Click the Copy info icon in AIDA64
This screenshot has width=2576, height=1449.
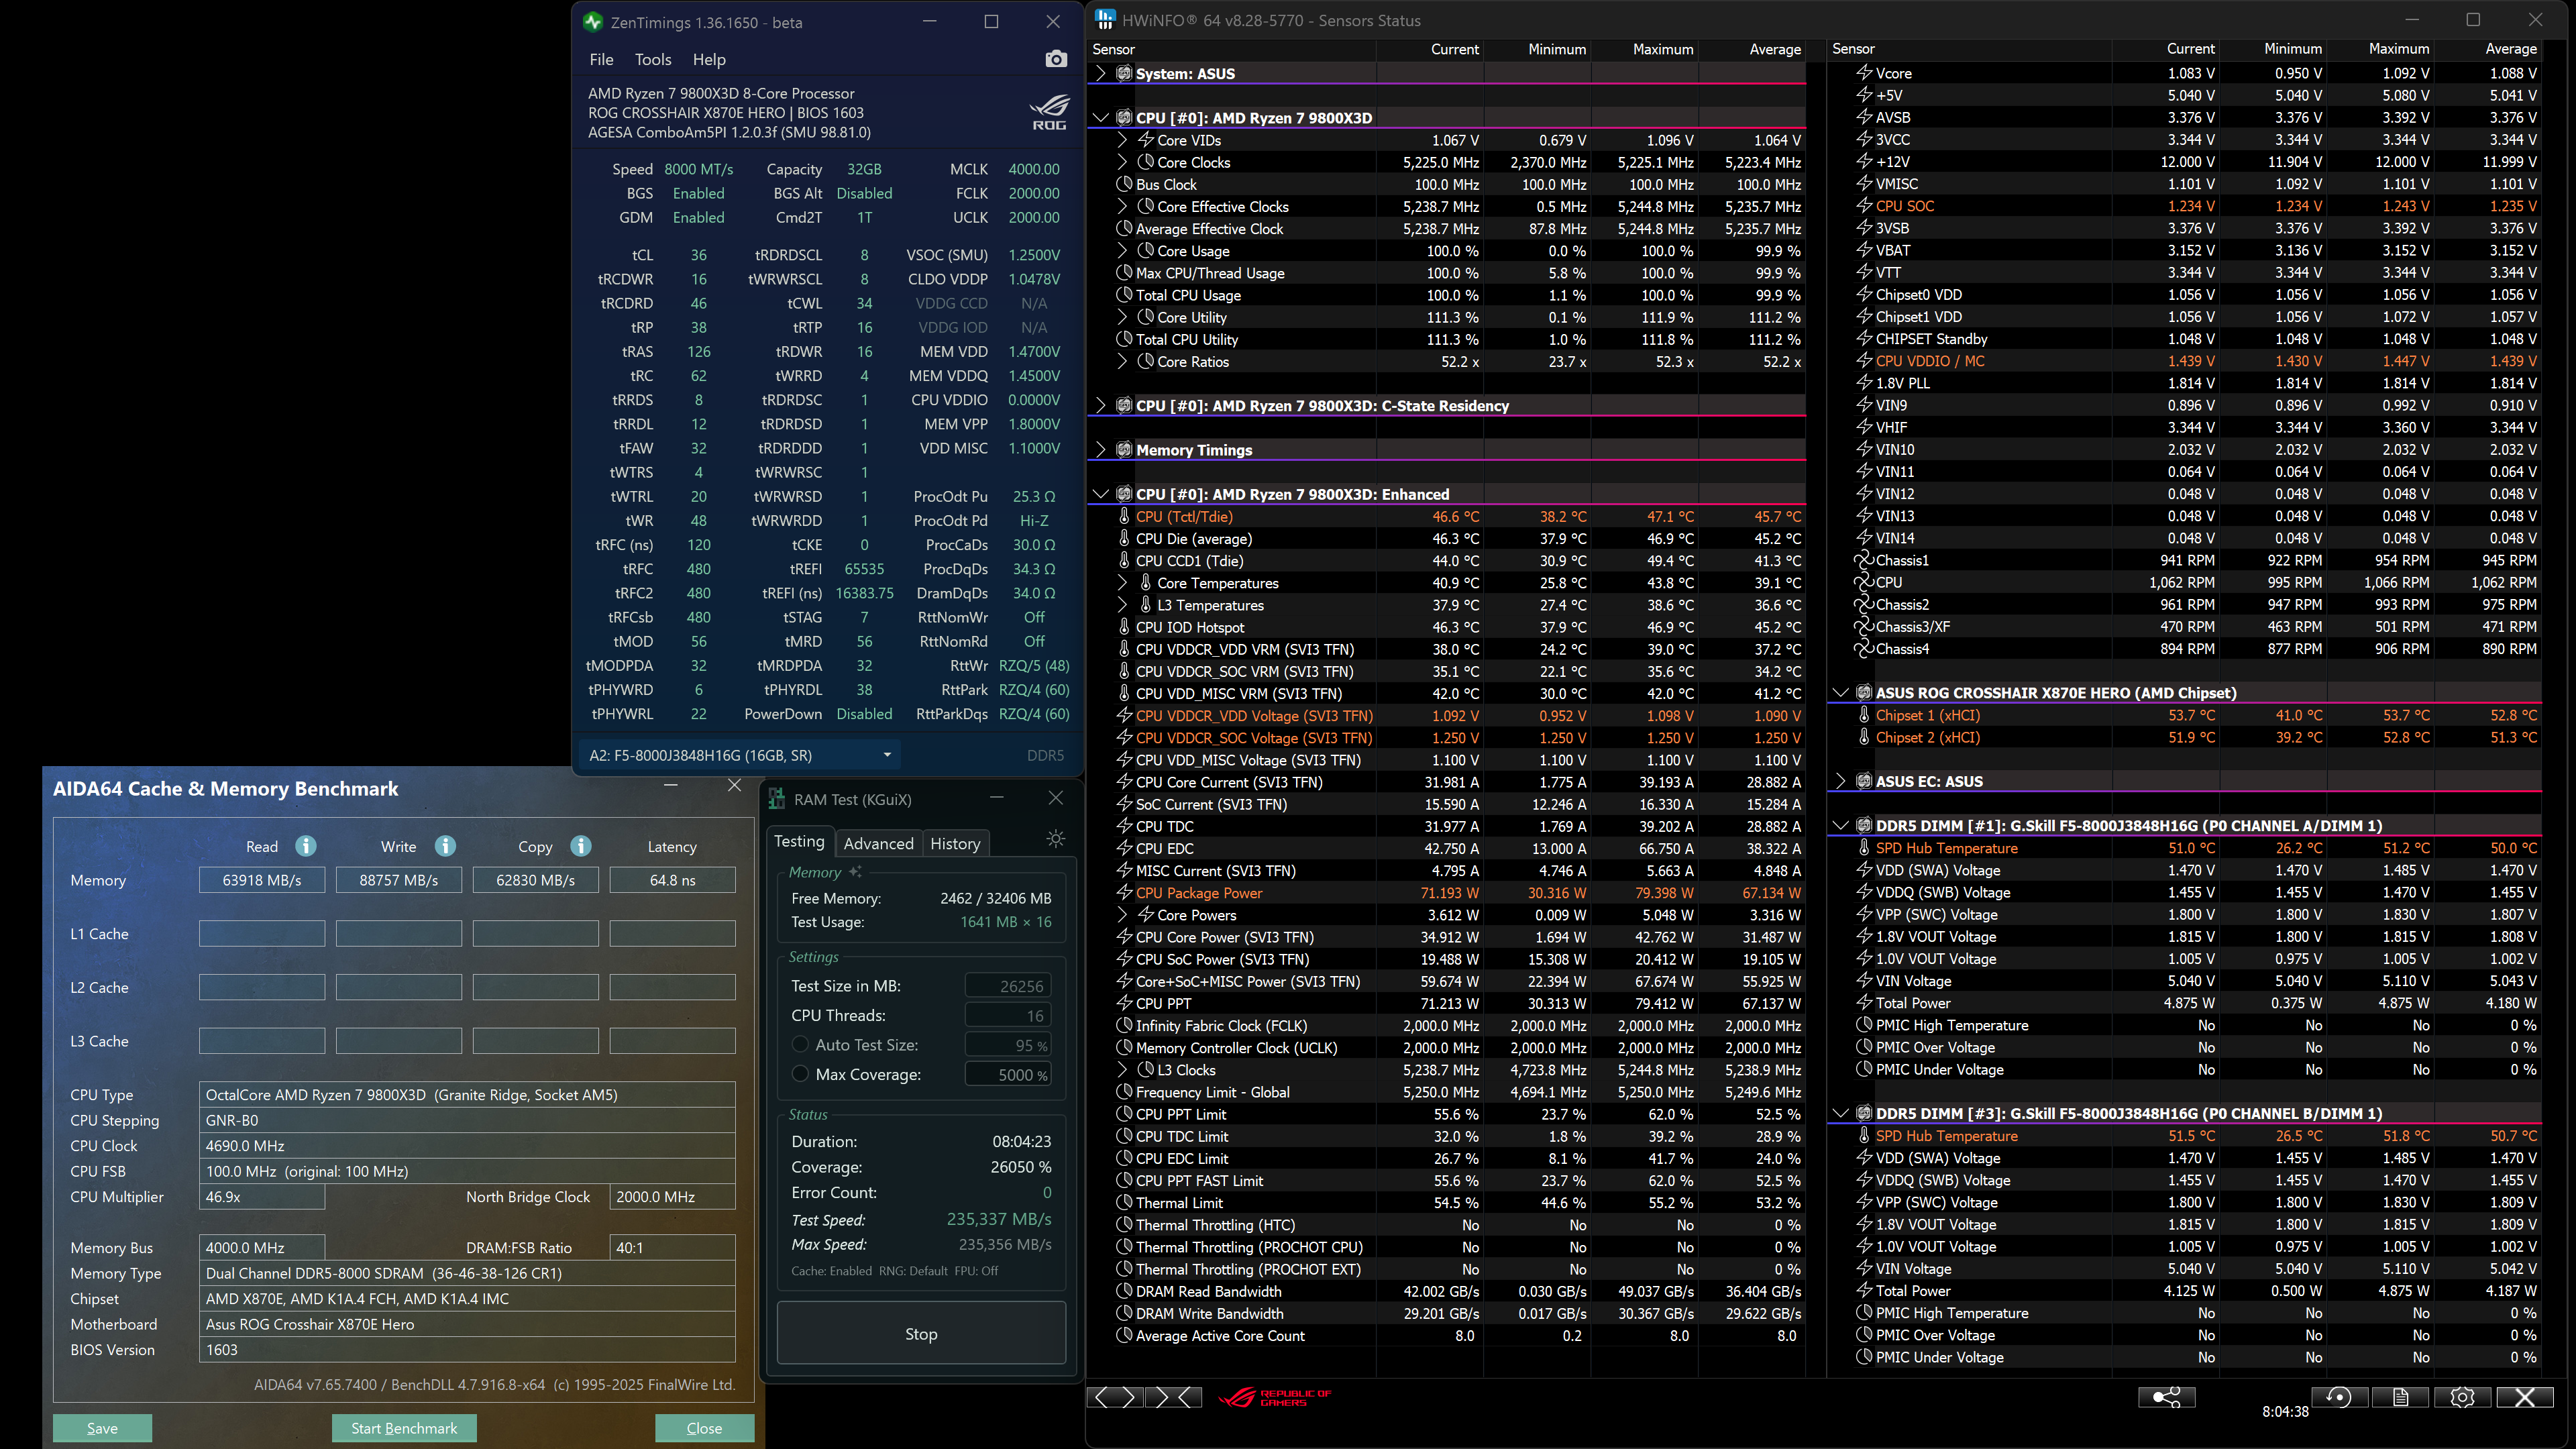click(x=580, y=846)
